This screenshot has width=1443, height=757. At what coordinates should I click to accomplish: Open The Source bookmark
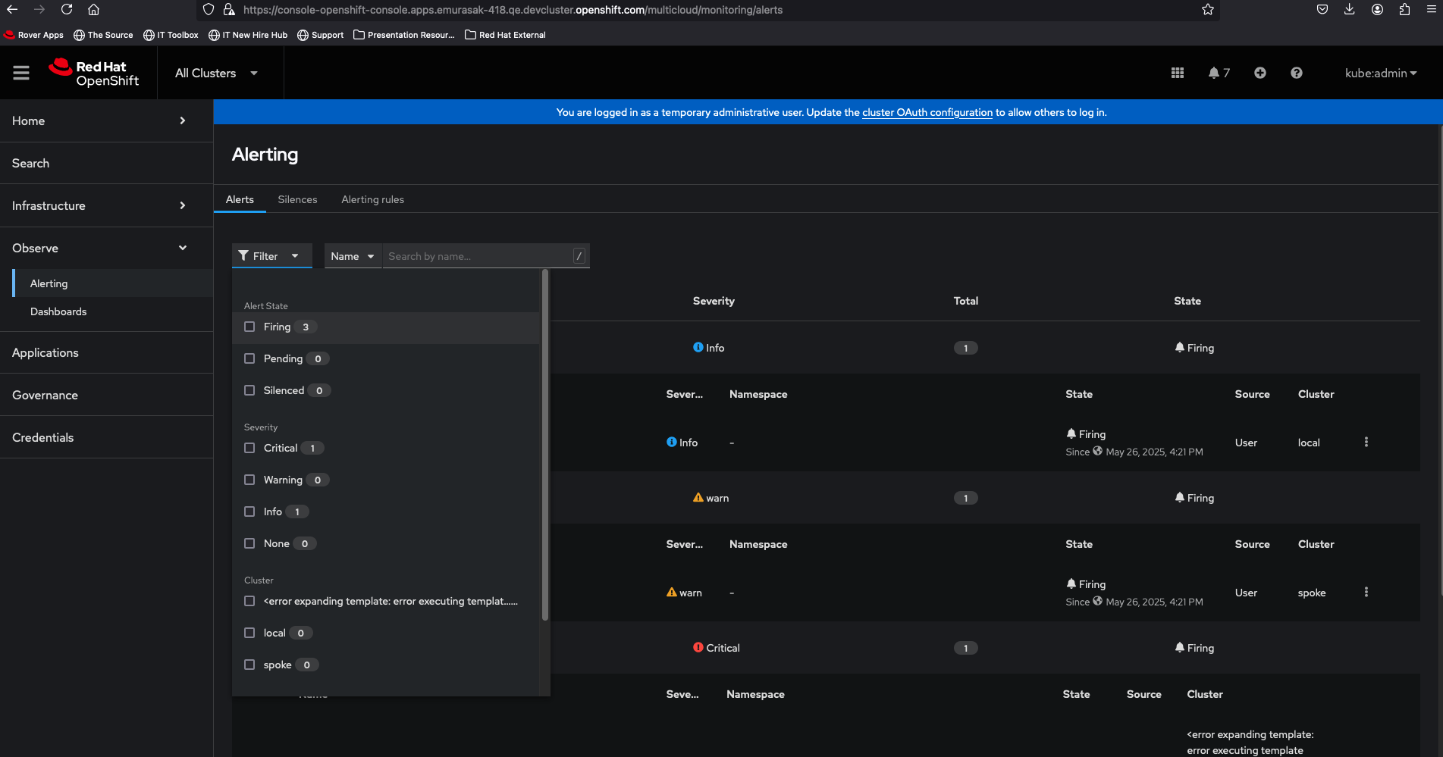point(103,35)
